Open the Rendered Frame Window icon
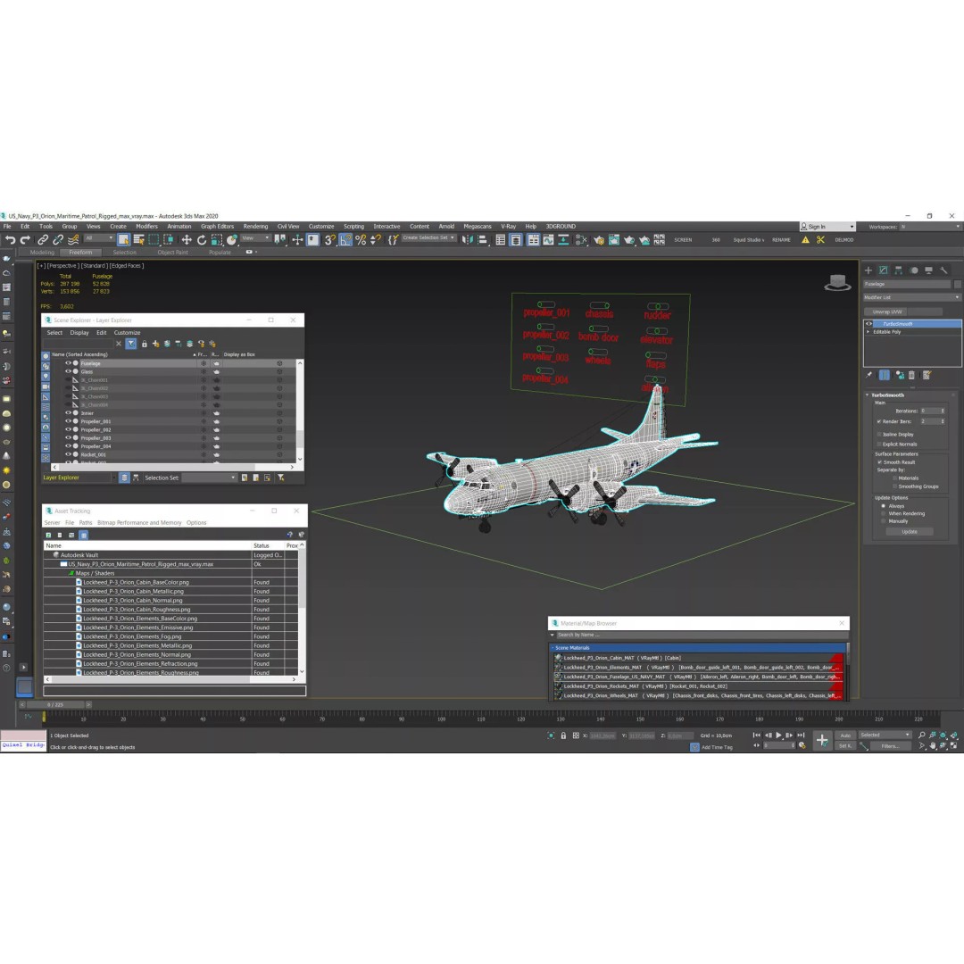The height and width of the screenshot is (964, 964). [x=613, y=240]
